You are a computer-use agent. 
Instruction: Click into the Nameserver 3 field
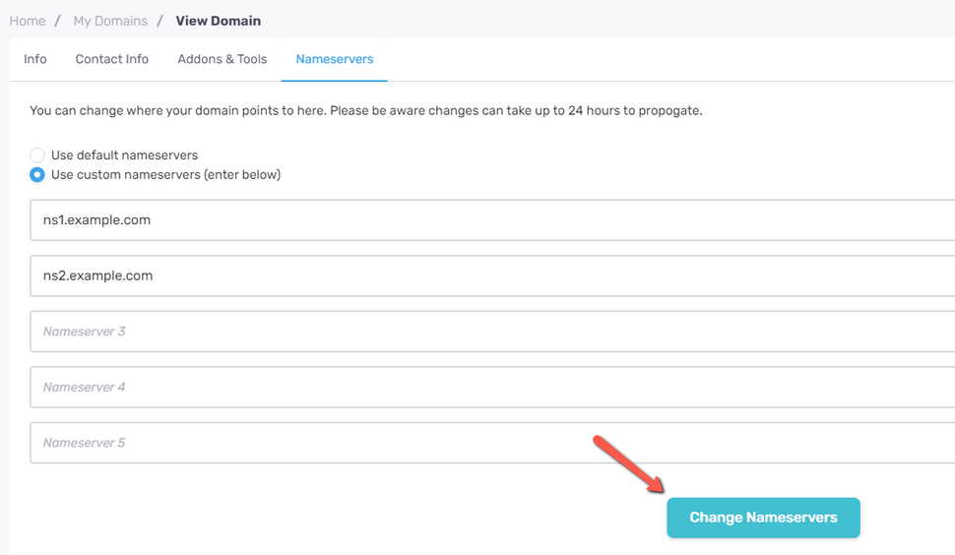[492, 331]
